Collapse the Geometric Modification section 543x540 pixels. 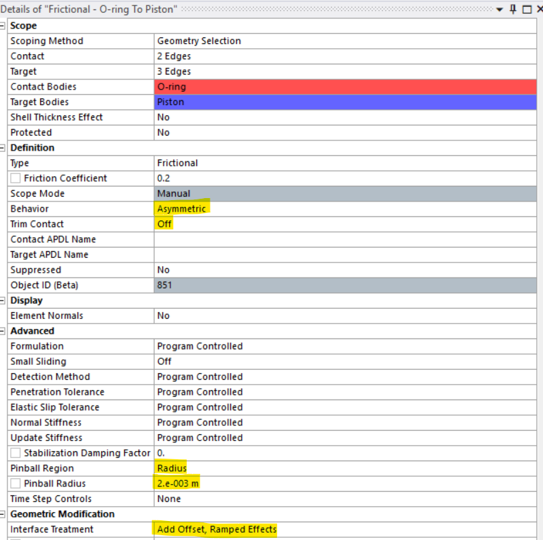(3, 514)
